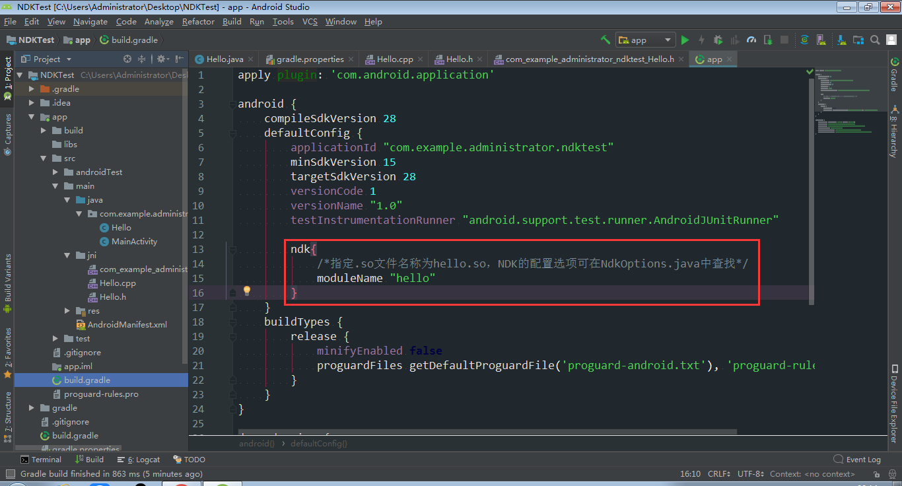Screen dimensions: 902x486
Task: Click the user account avatar icon
Action: click(x=891, y=40)
